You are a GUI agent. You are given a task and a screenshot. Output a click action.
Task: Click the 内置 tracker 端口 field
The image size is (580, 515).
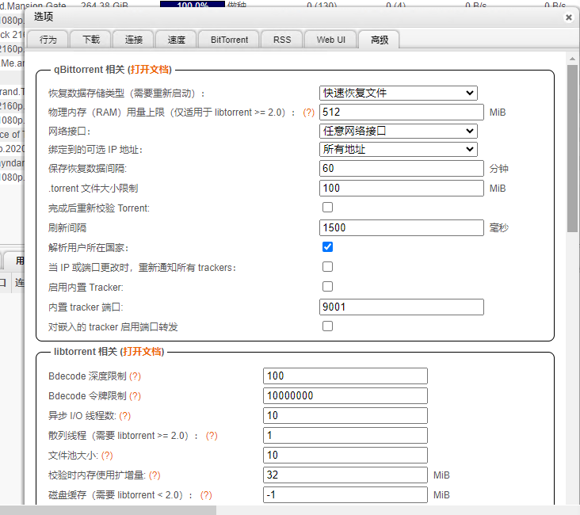pos(402,307)
